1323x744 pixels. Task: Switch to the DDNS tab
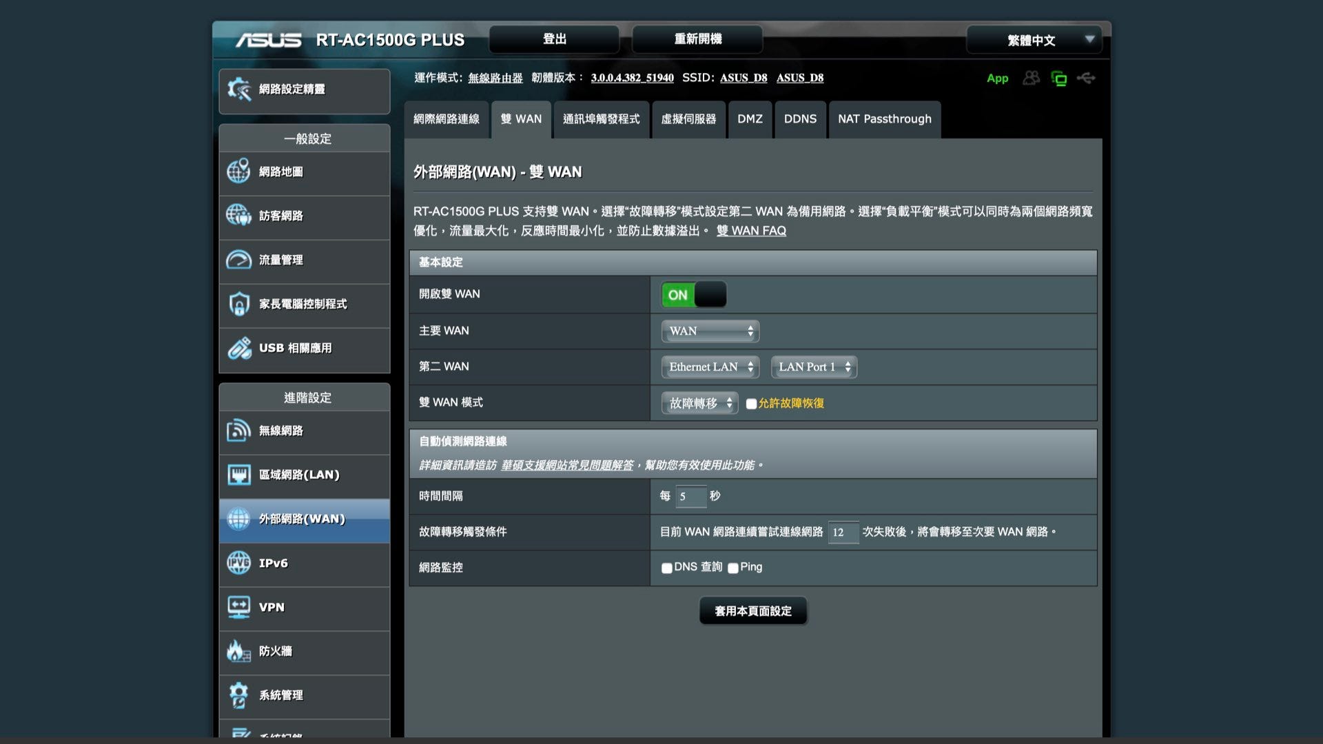(800, 119)
